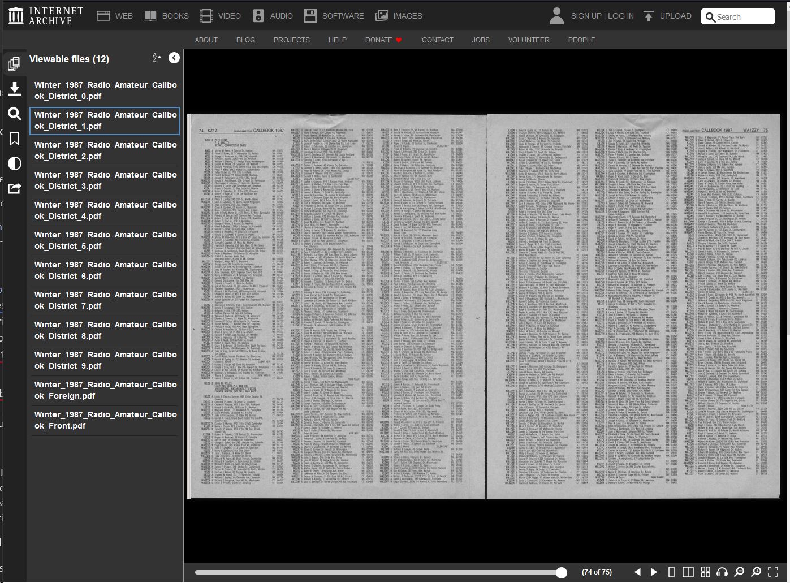Viewport: 790px width, 583px height.
Task: Click the right scanned page 75
Action: pyautogui.click(x=634, y=306)
